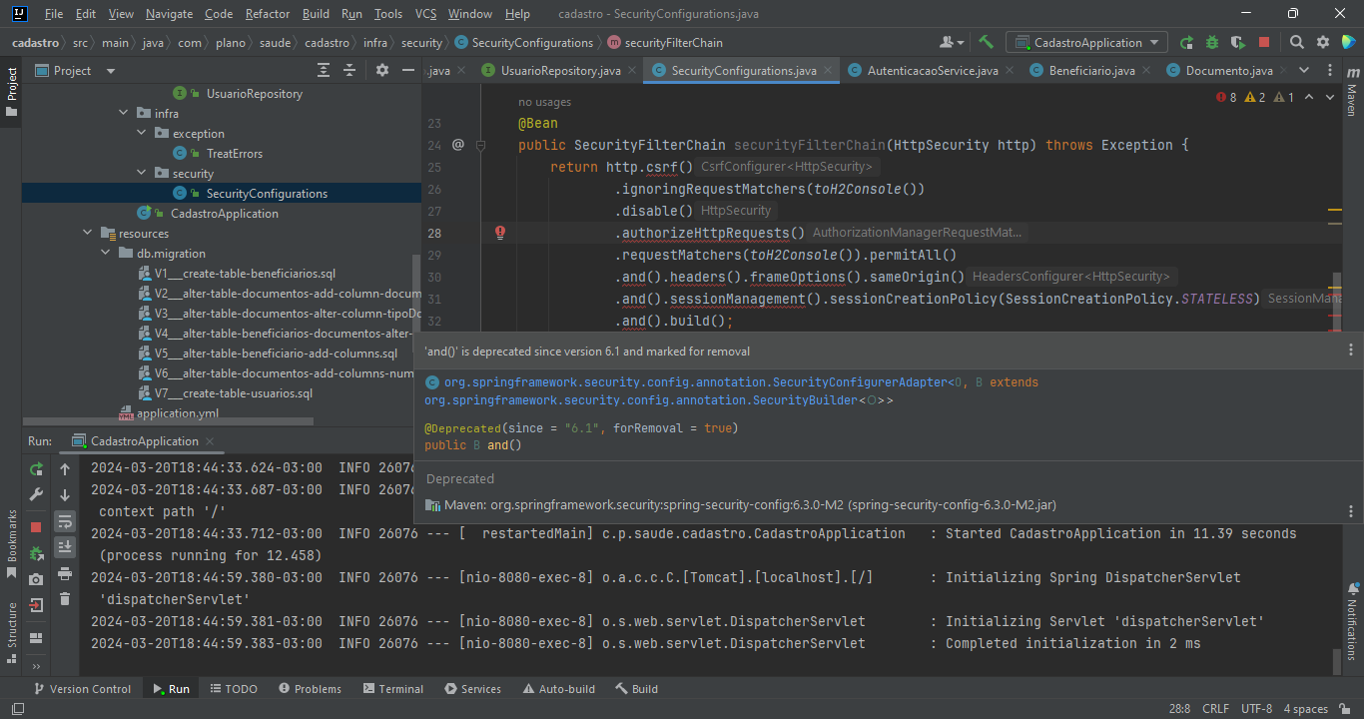Open the Terminal tool window tab
The height and width of the screenshot is (719, 1364).
(x=392, y=689)
